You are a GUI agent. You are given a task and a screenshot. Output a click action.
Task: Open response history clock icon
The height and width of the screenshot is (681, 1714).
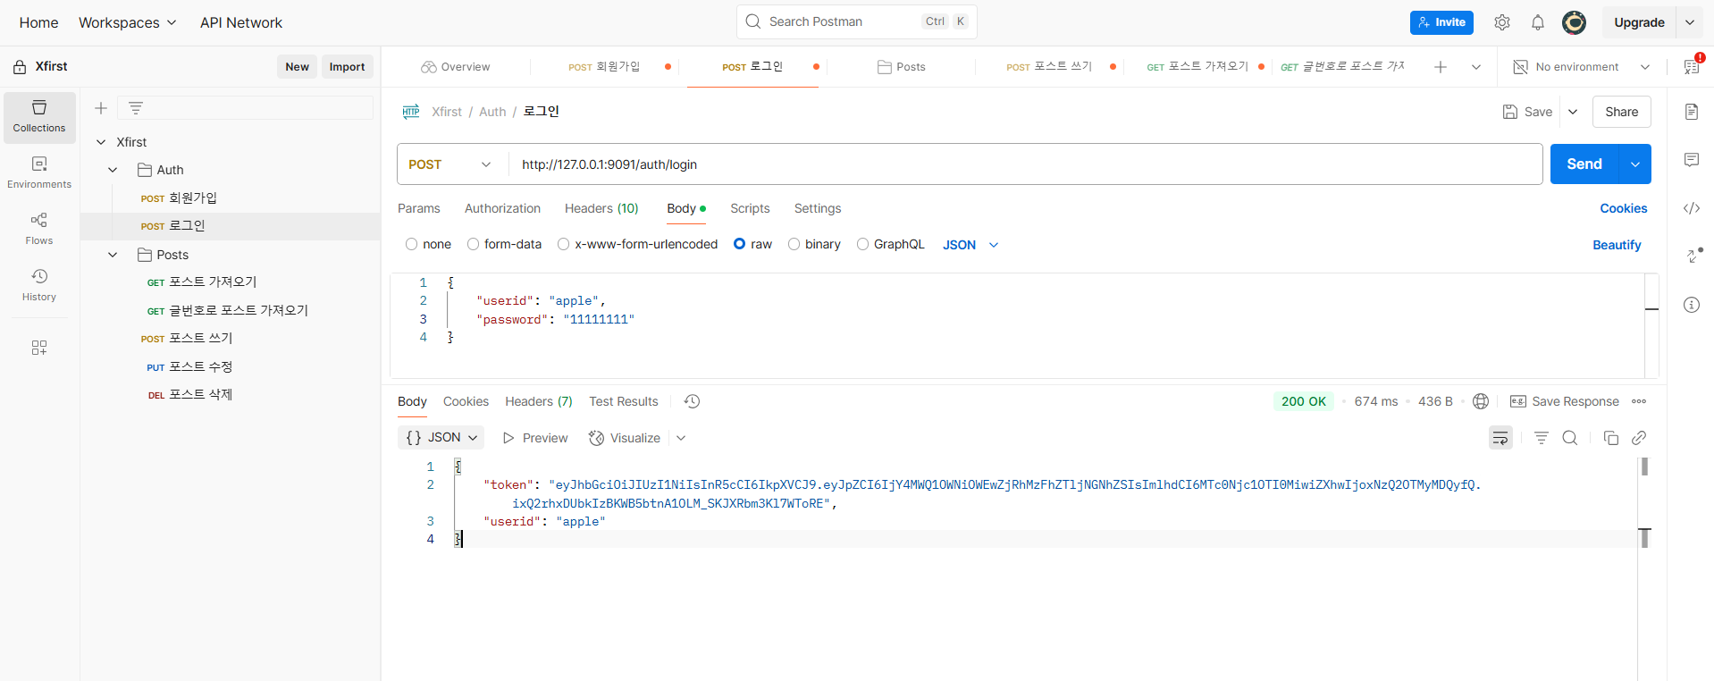692,401
